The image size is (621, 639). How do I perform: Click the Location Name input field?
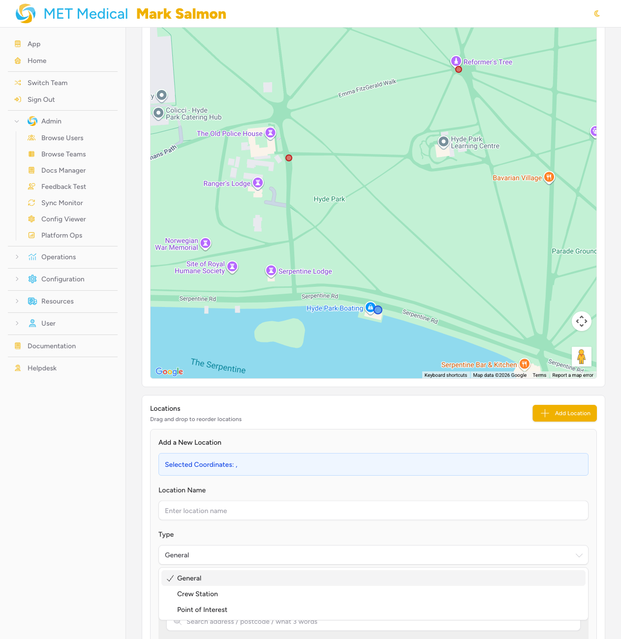pos(373,511)
